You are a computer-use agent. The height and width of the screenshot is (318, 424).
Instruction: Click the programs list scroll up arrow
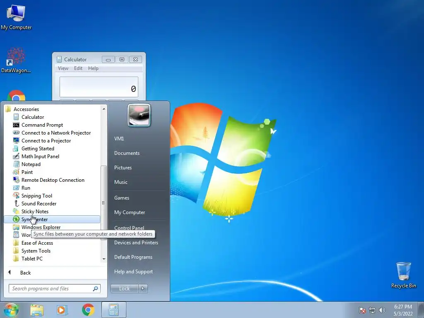click(104, 109)
